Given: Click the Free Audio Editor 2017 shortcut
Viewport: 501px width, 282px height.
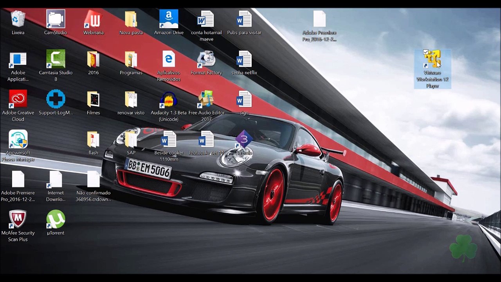Looking at the screenshot, I should click(x=206, y=99).
